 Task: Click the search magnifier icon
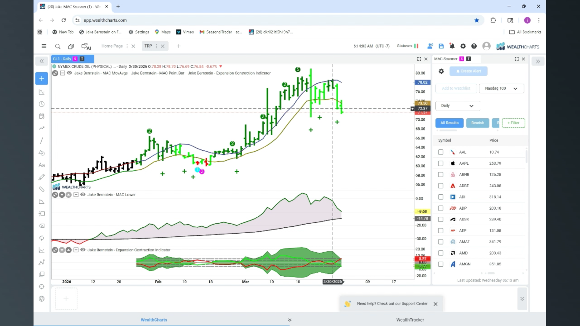tap(58, 46)
